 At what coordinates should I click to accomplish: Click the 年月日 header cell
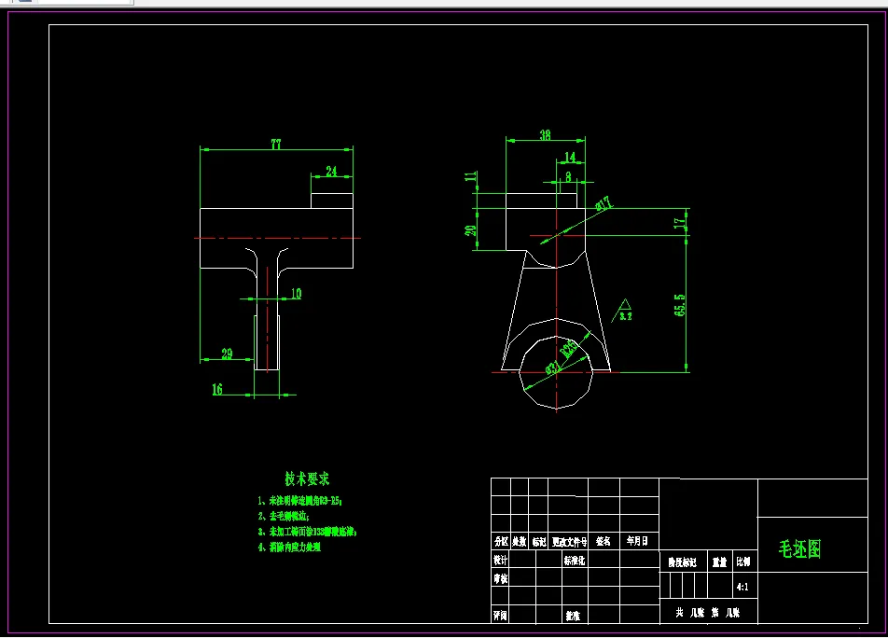tap(638, 541)
